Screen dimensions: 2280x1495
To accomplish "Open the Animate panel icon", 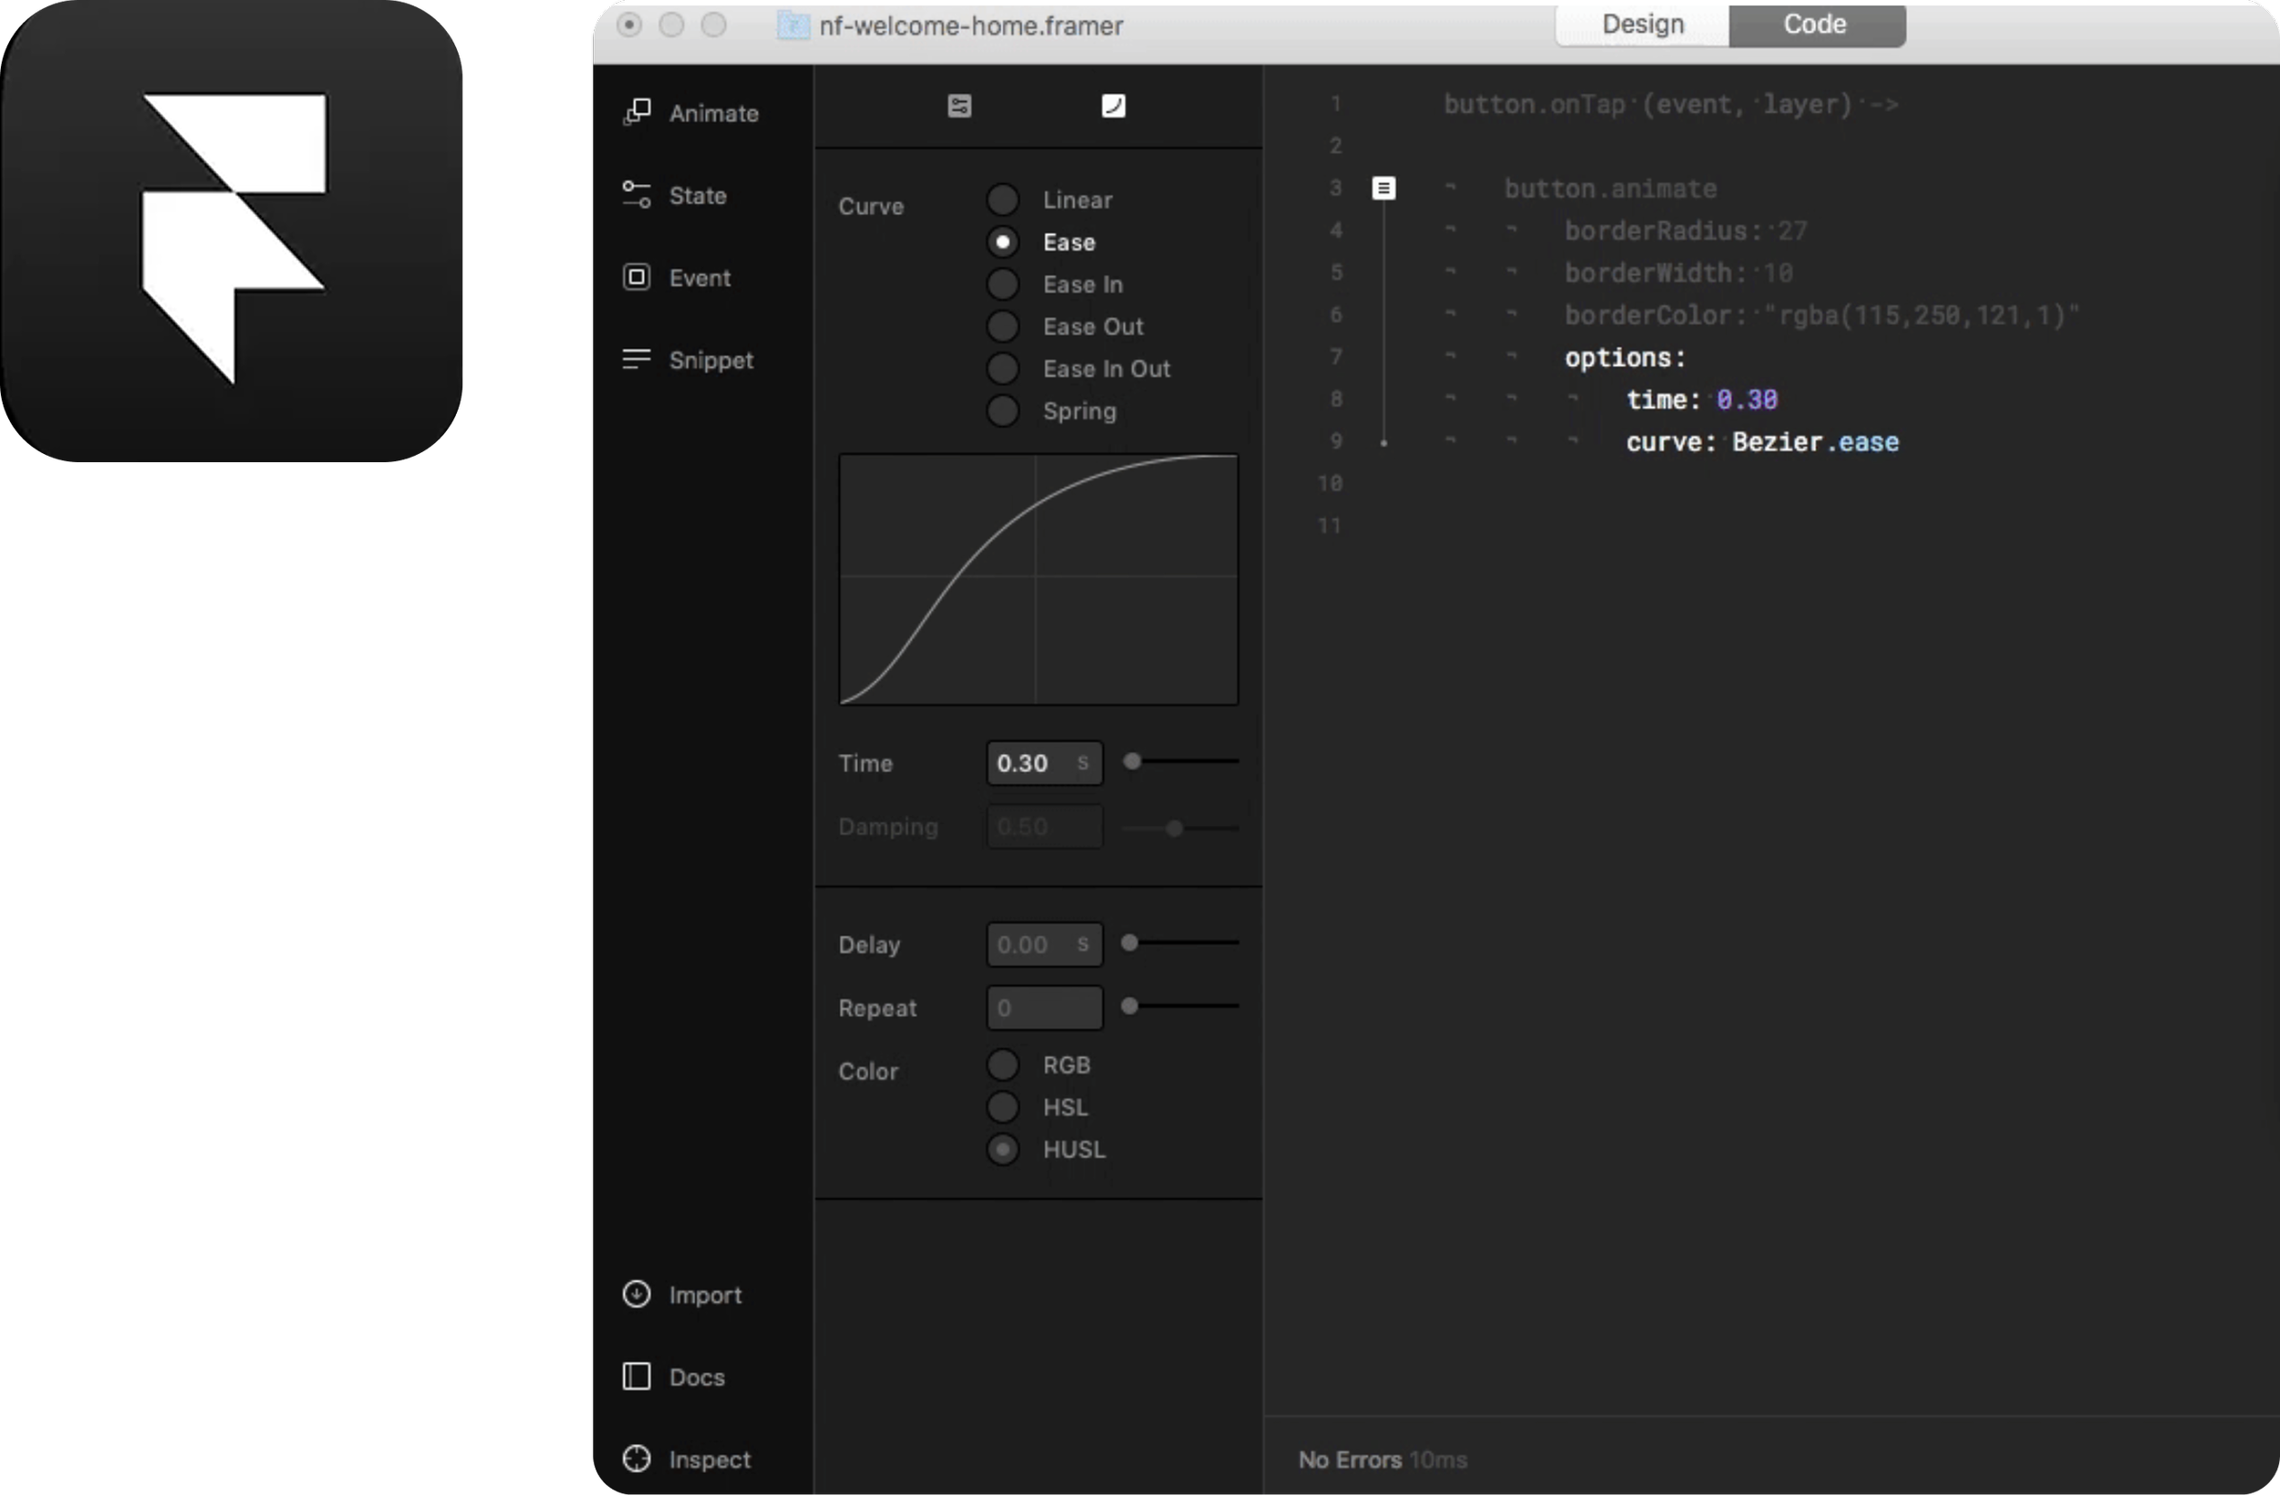I will tap(637, 112).
